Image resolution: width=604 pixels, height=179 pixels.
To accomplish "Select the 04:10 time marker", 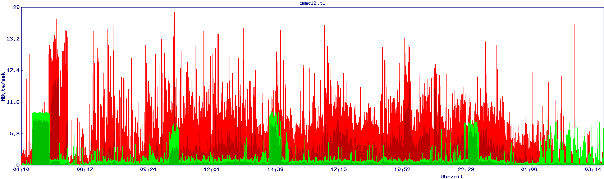I will pyautogui.click(x=21, y=169).
